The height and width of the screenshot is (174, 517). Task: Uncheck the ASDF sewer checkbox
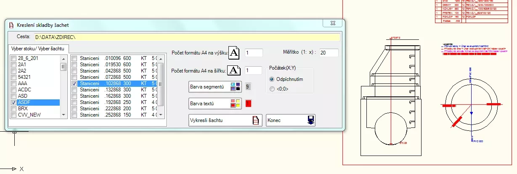[x=14, y=102]
